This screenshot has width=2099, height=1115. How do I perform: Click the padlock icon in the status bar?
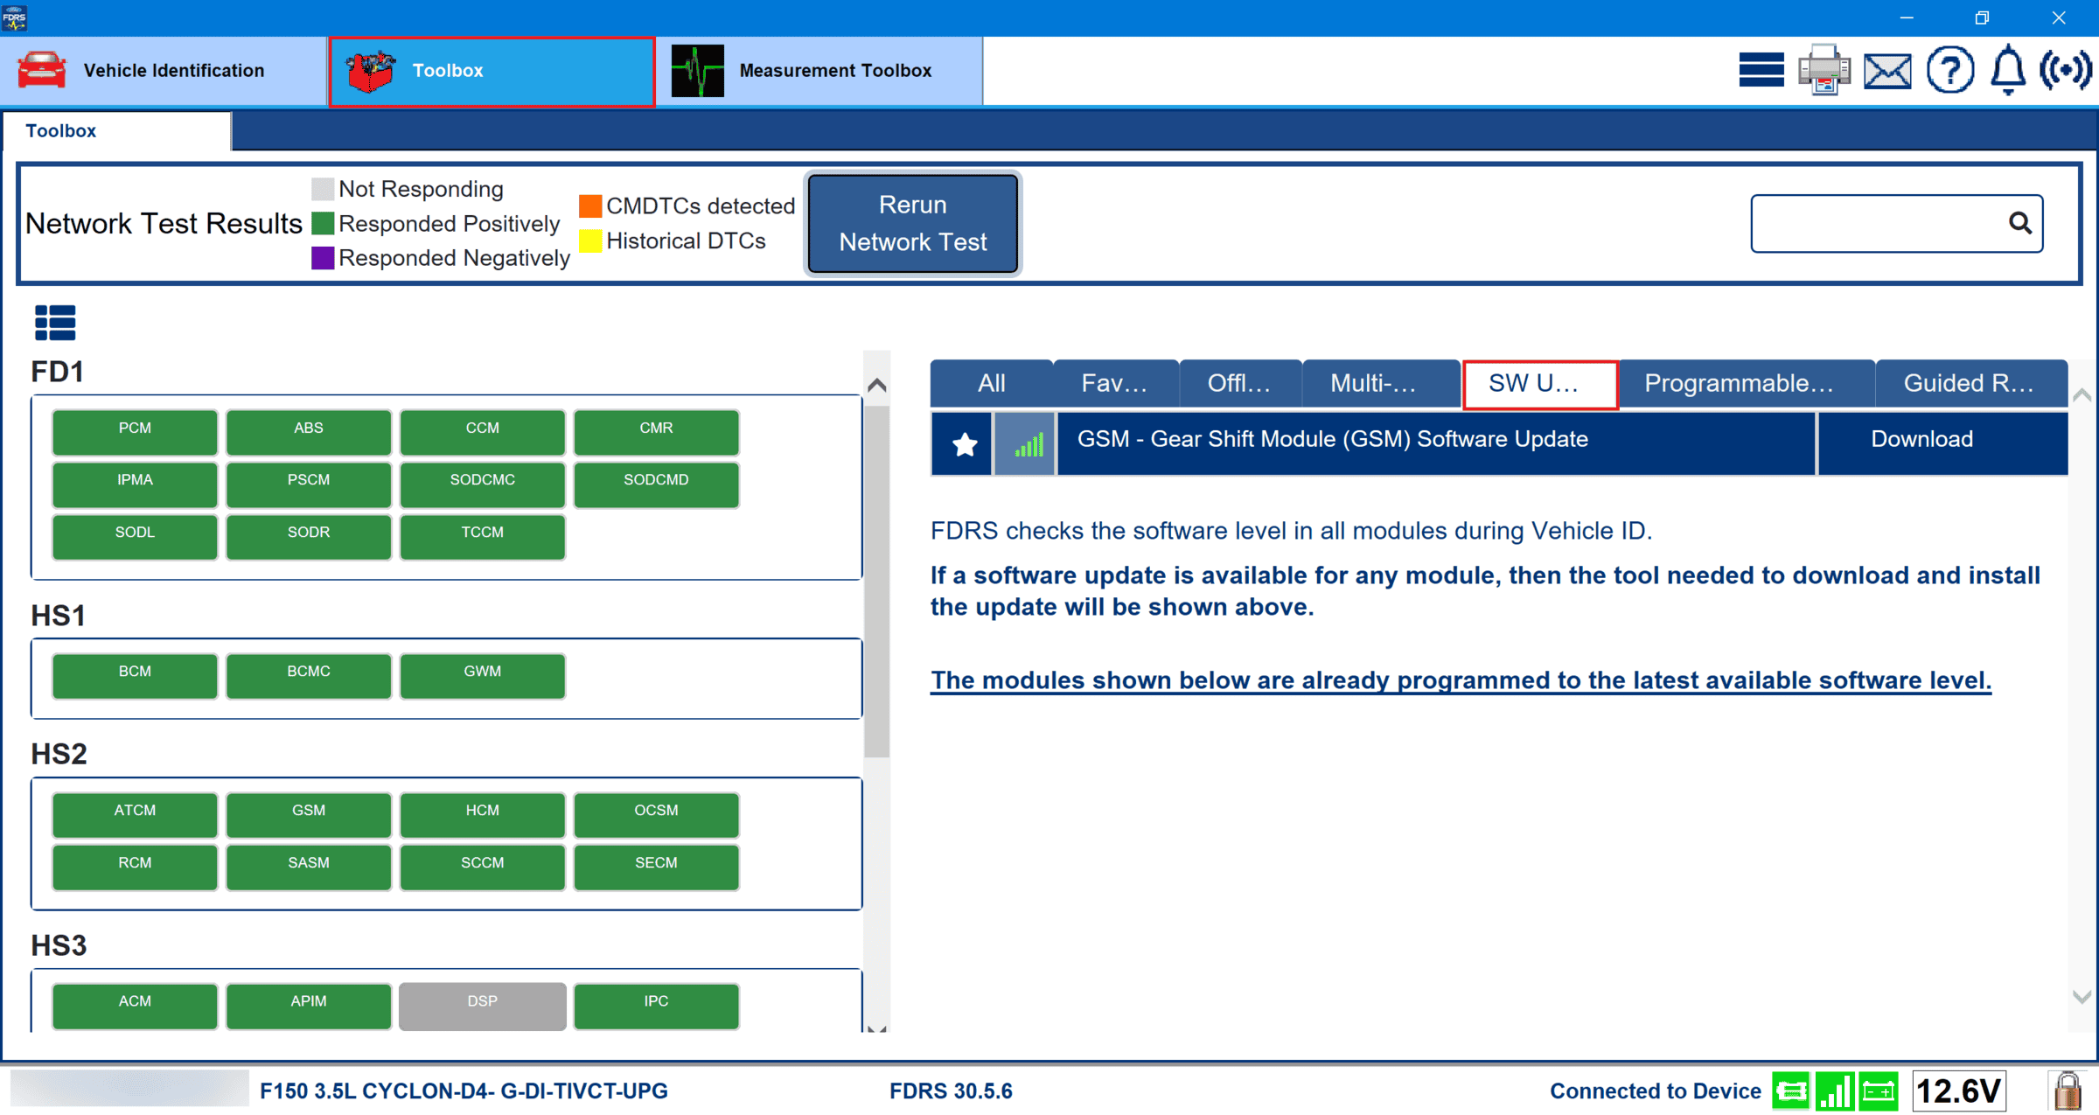coord(2068,1091)
